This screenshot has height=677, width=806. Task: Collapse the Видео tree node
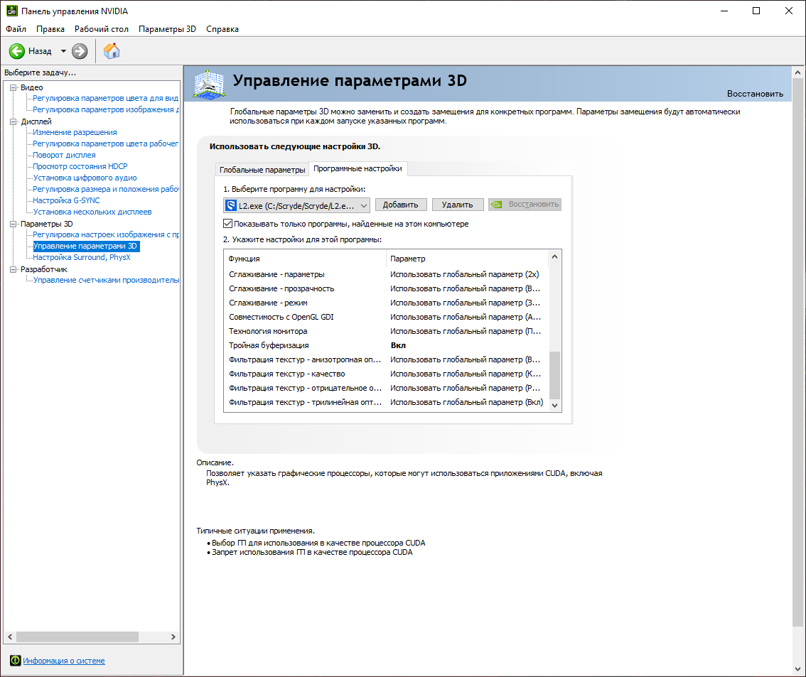pos(14,87)
